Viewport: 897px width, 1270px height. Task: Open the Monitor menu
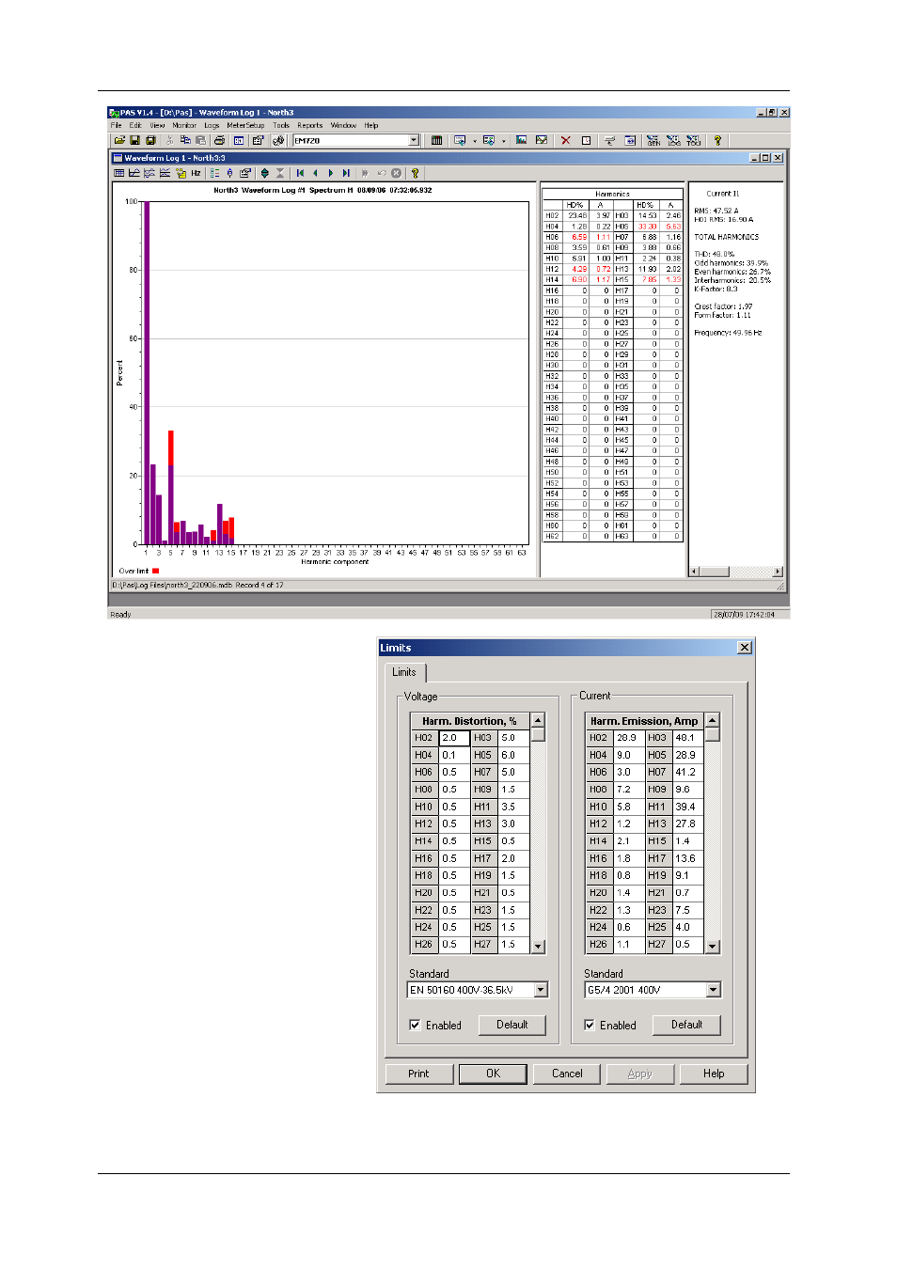(x=184, y=125)
